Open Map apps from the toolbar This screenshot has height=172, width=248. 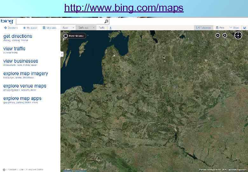click(50, 28)
